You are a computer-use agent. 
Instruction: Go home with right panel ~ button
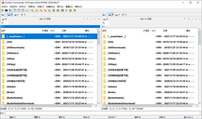pos(196,19)
